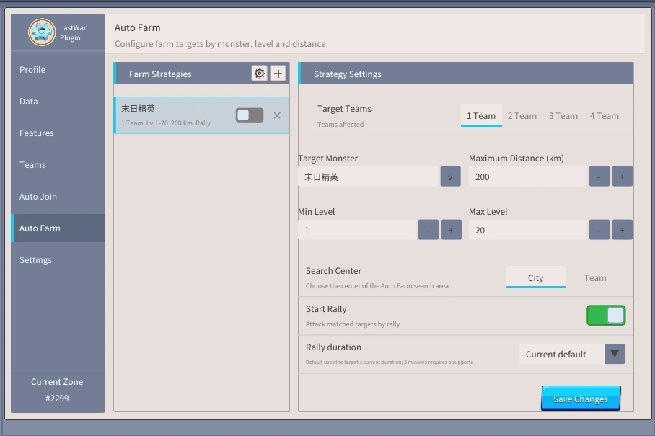Click the Current default rally duration field

click(561, 354)
